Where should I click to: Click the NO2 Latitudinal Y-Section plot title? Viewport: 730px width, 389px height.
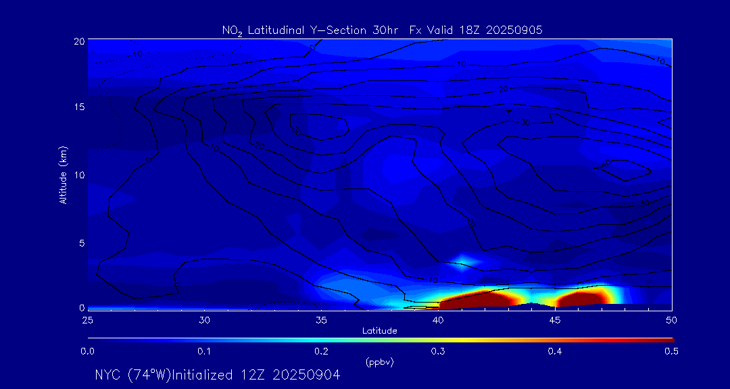pos(382,30)
